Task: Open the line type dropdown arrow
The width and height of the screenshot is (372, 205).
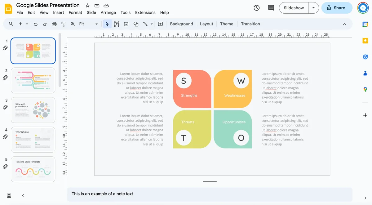Action: click(x=152, y=24)
